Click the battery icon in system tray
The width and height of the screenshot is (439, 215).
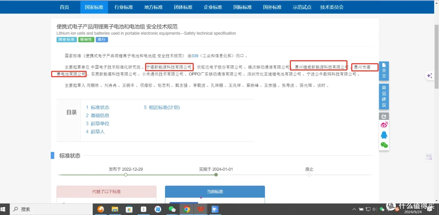[x=361, y=209]
